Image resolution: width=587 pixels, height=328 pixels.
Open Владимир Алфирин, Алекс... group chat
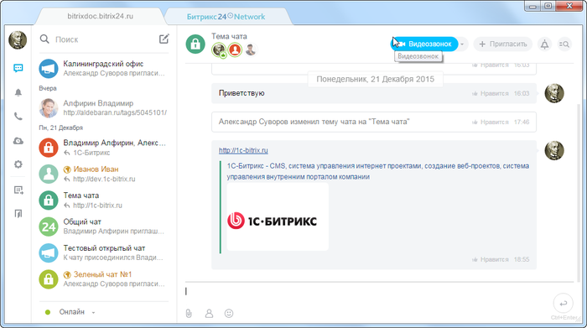104,148
